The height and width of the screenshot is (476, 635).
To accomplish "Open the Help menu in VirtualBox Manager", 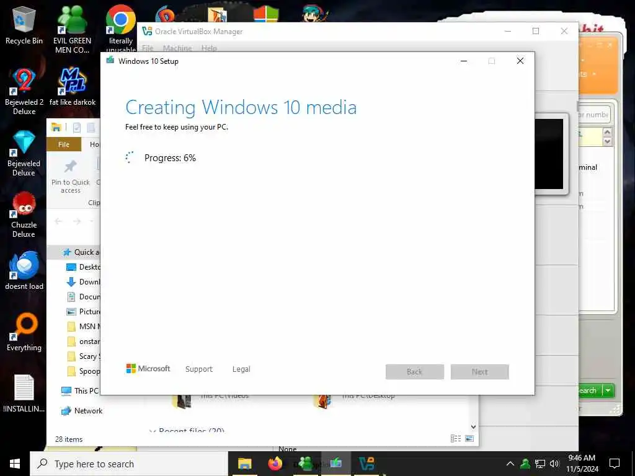I will [x=209, y=48].
